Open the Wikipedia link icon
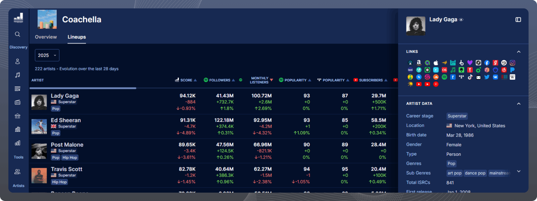Screen dimensions: 537x201 (x=512, y=77)
